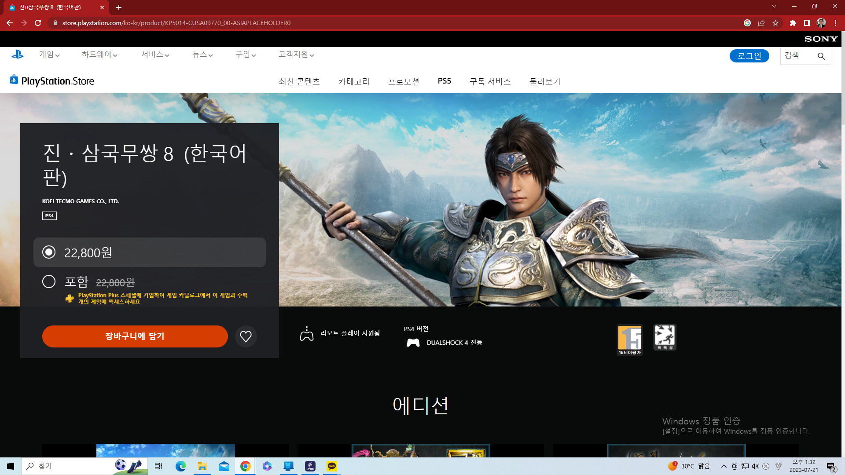Click the 30°C 맑음 weather widget
This screenshot has width=845, height=475.
pyautogui.click(x=689, y=466)
